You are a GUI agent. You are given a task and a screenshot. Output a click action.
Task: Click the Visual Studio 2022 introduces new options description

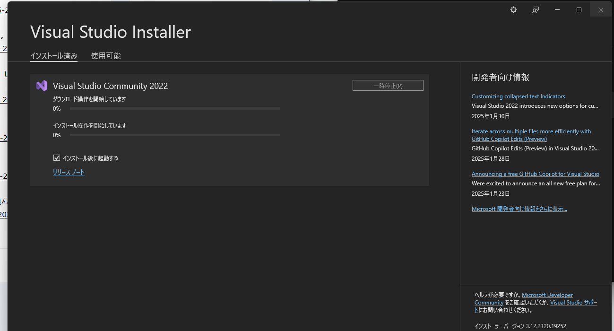pyautogui.click(x=535, y=106)
